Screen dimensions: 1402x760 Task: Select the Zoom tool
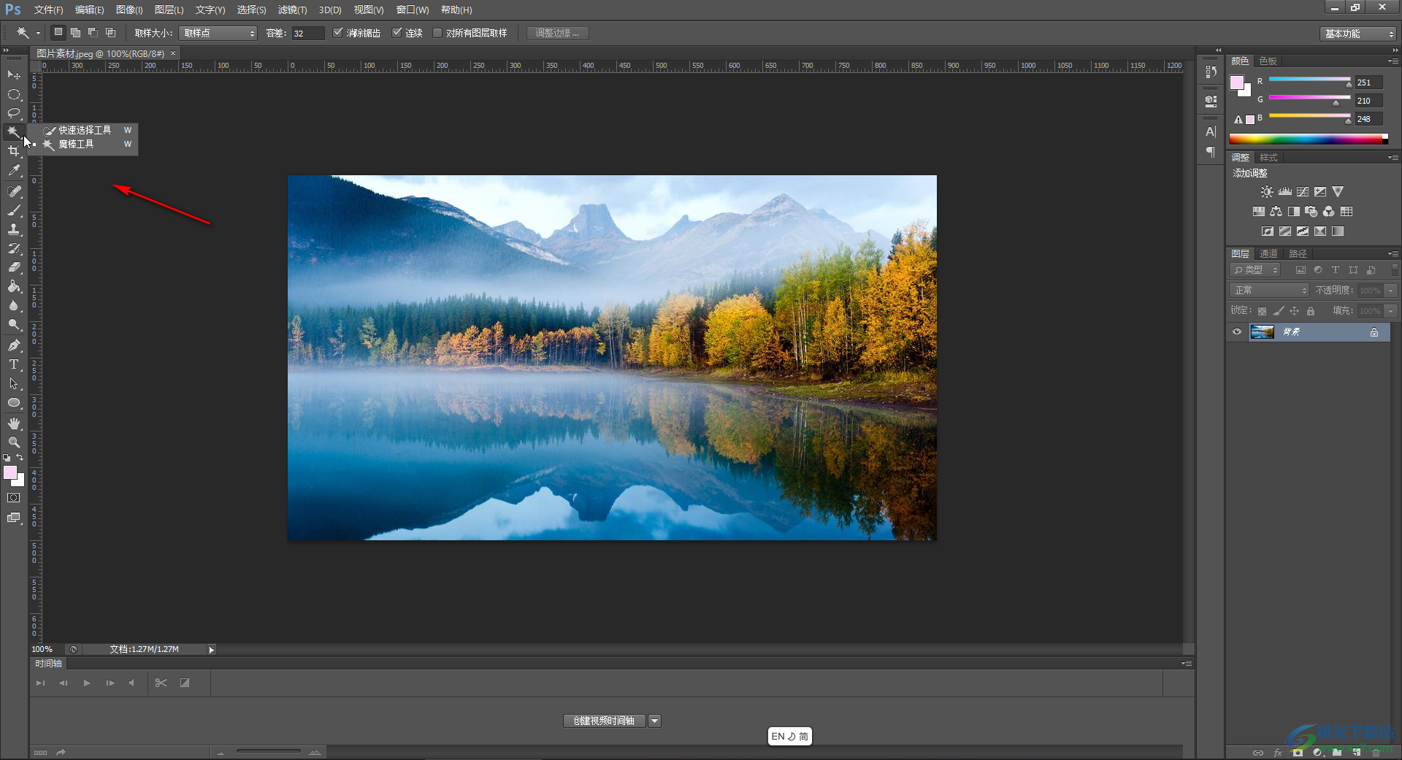point(14,442)
